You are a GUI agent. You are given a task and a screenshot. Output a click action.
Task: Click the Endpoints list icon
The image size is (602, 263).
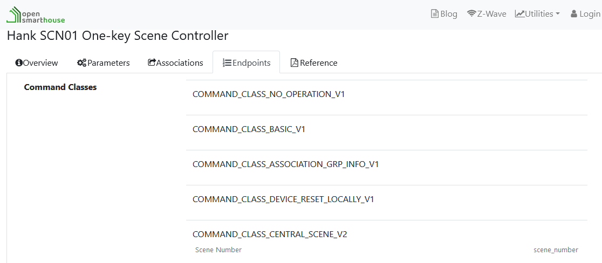click(x=227, y=63)
